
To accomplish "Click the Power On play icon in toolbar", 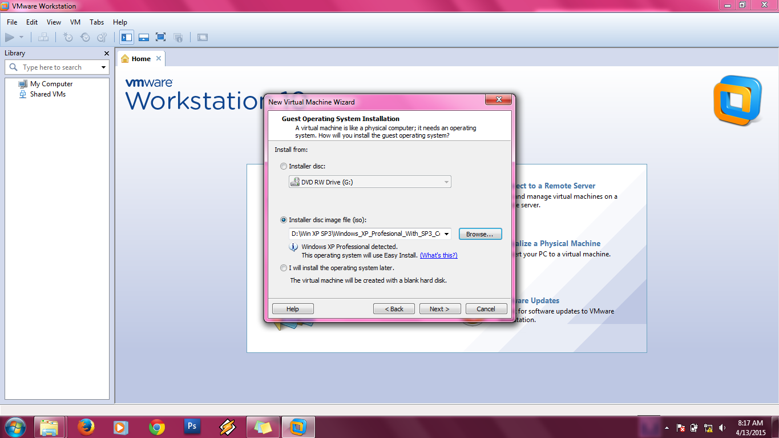I will (x=10, y=37).
